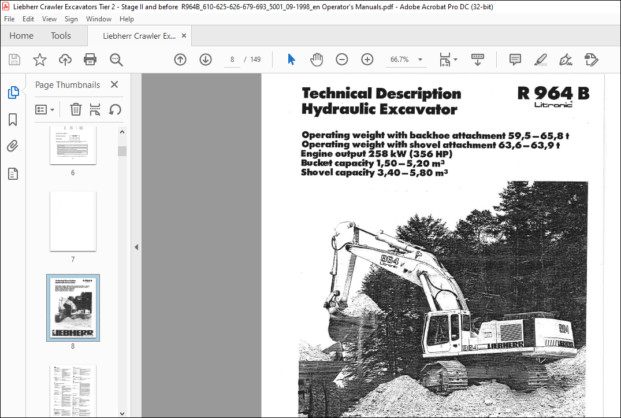
Task: Save the file with the floppy disk icon
Action: (14, 60)
